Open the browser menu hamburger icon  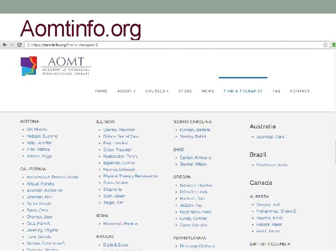pyautogui.click(x=334, y=45)
